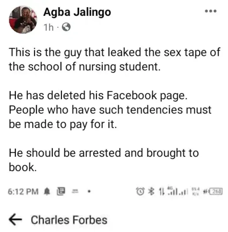Image resolution: width=228 pixels, height=232 pixels.
Task: Tap the network speed indicator in status bar
Action: (196, 191)
